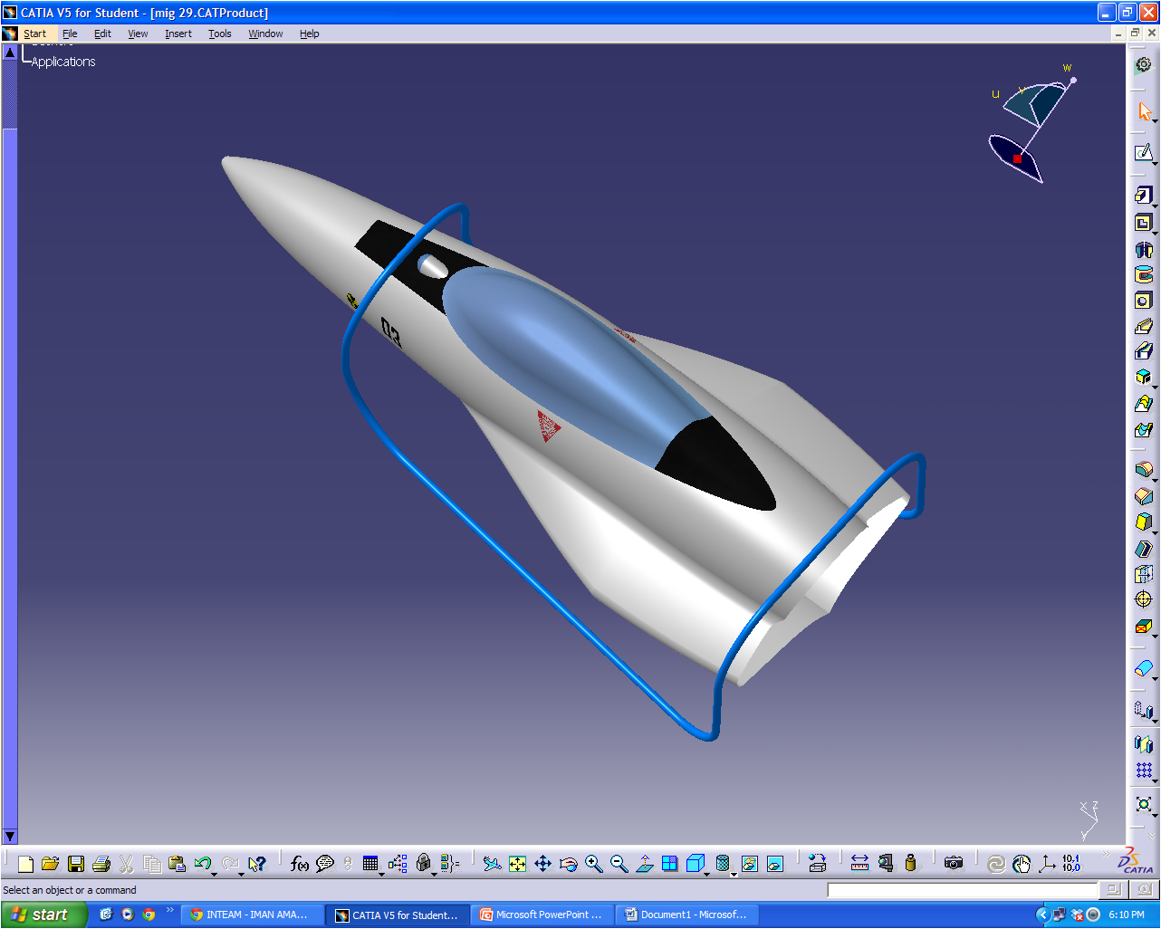The image size is (1161, 929).
Task: Click the Sketcher icon
Action: [x=1143, y=152]
